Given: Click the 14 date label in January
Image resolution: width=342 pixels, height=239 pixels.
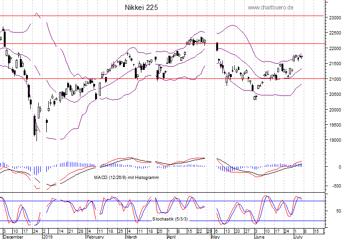Looking at the screenshot, I should pos(61,231).
